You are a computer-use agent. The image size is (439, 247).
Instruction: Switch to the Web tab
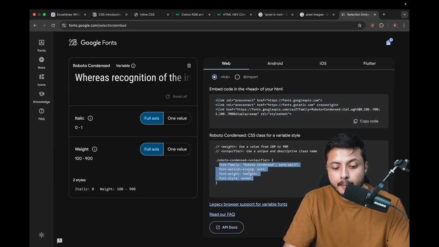226,63
